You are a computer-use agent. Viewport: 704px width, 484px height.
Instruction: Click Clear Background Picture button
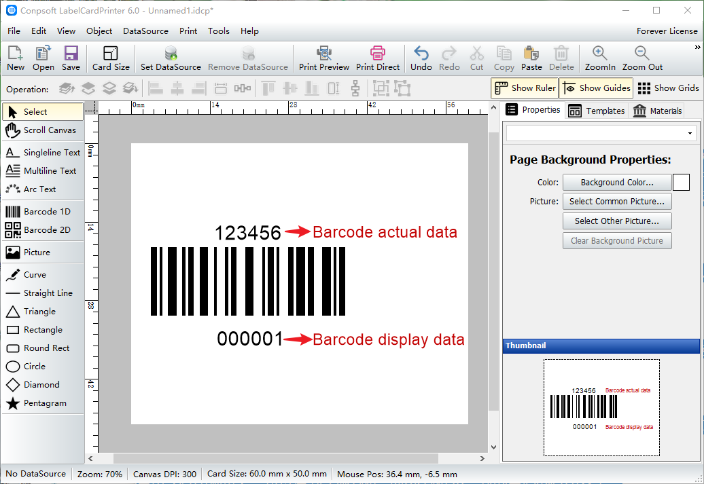pos(617,241)
